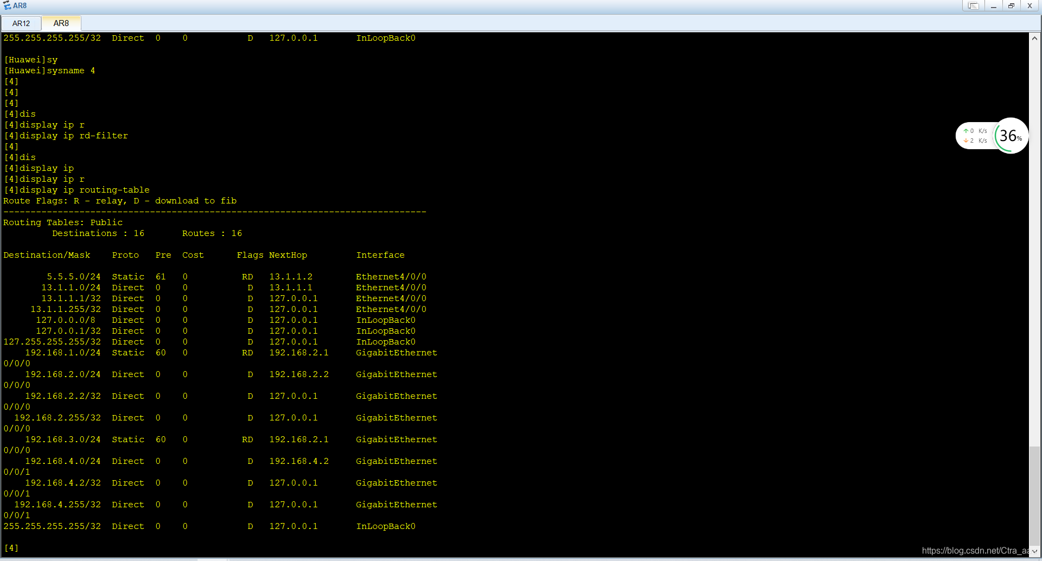Click the Destination/Mask column header

pos(47,255)
